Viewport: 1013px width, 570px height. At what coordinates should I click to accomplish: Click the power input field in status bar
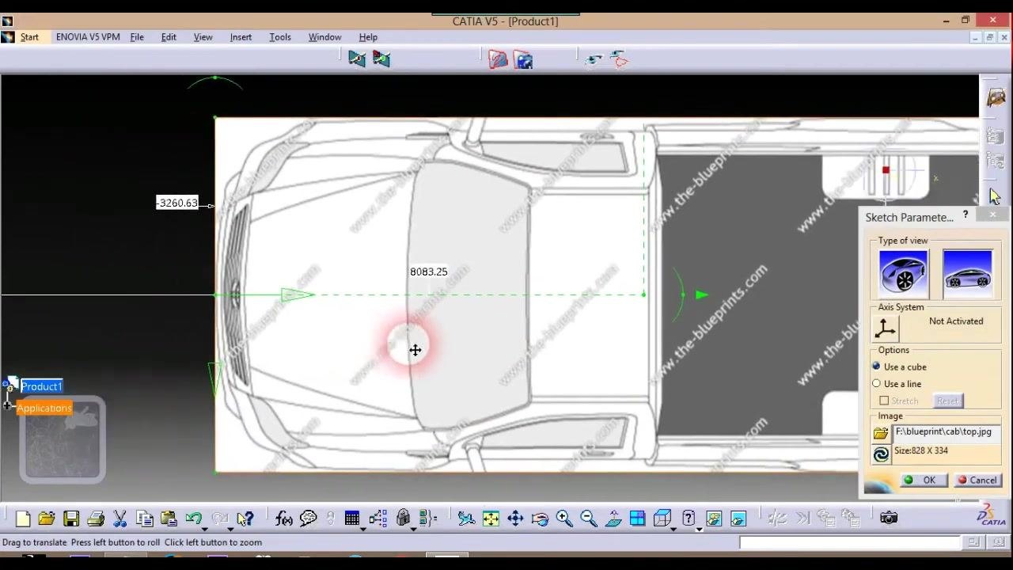pos(849,542)
